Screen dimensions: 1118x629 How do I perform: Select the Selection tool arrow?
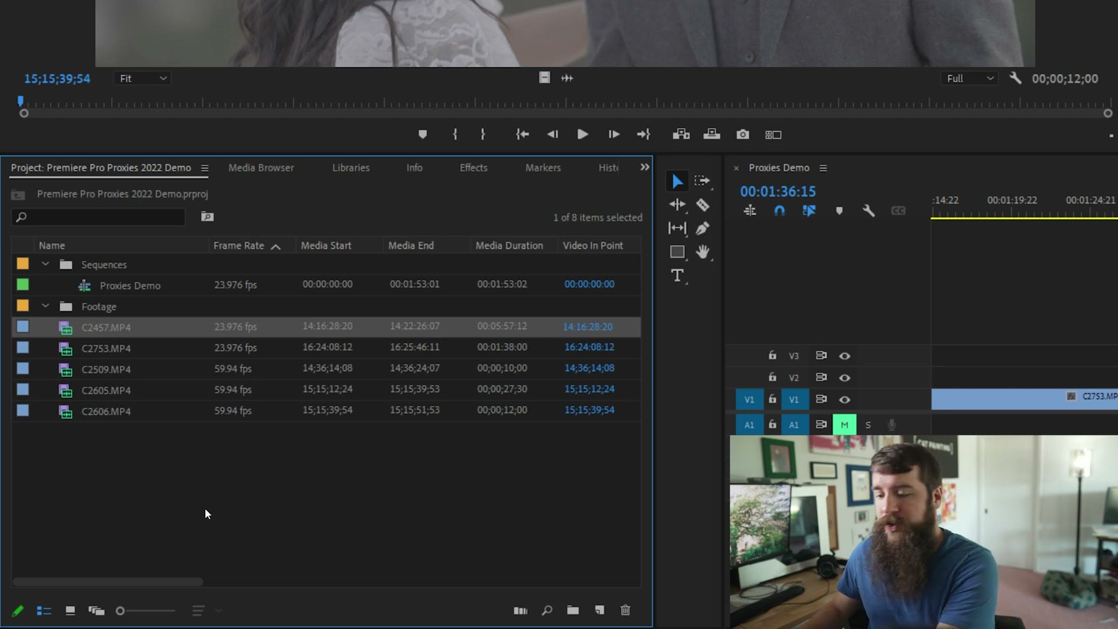(677, 181)
